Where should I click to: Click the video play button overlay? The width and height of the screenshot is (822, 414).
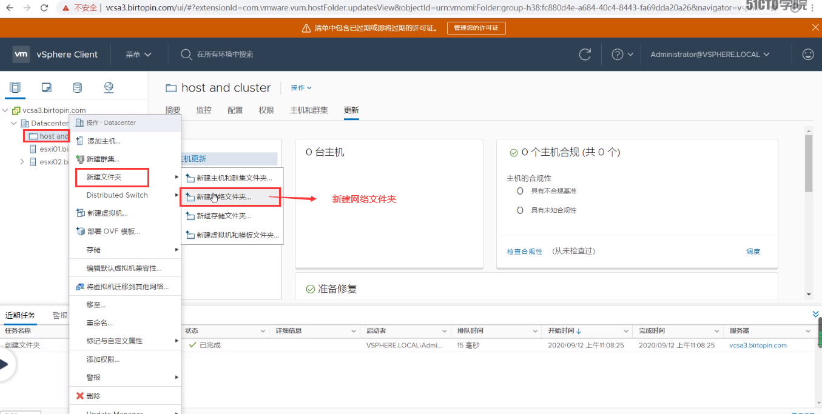click(x=4, y=364)
